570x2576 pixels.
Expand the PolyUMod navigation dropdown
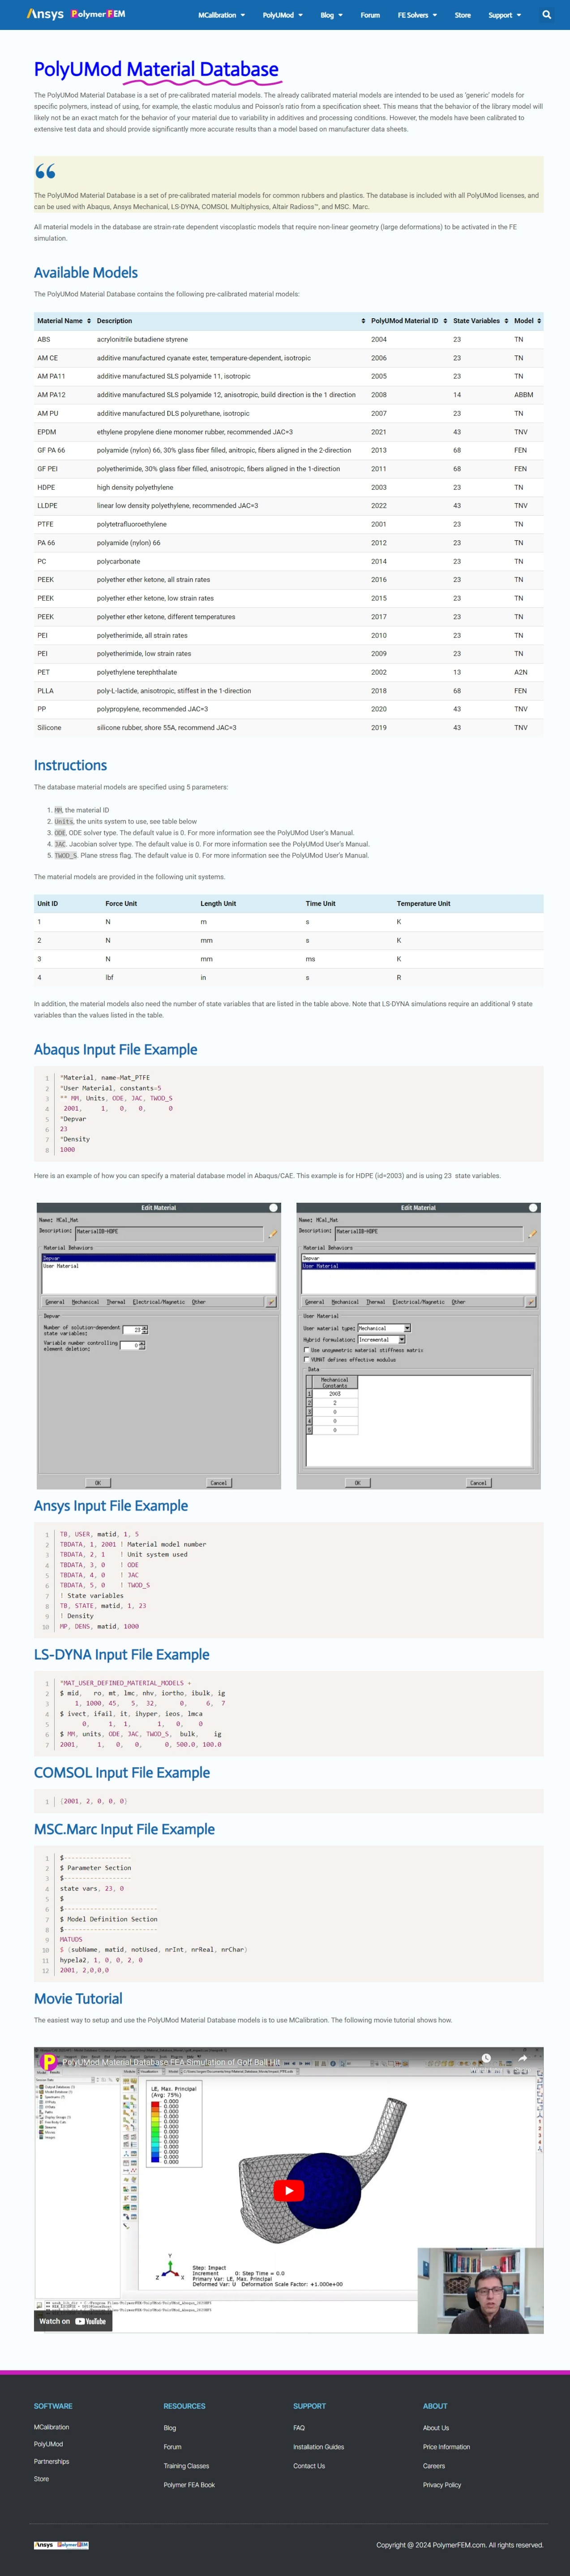point(282,15)
